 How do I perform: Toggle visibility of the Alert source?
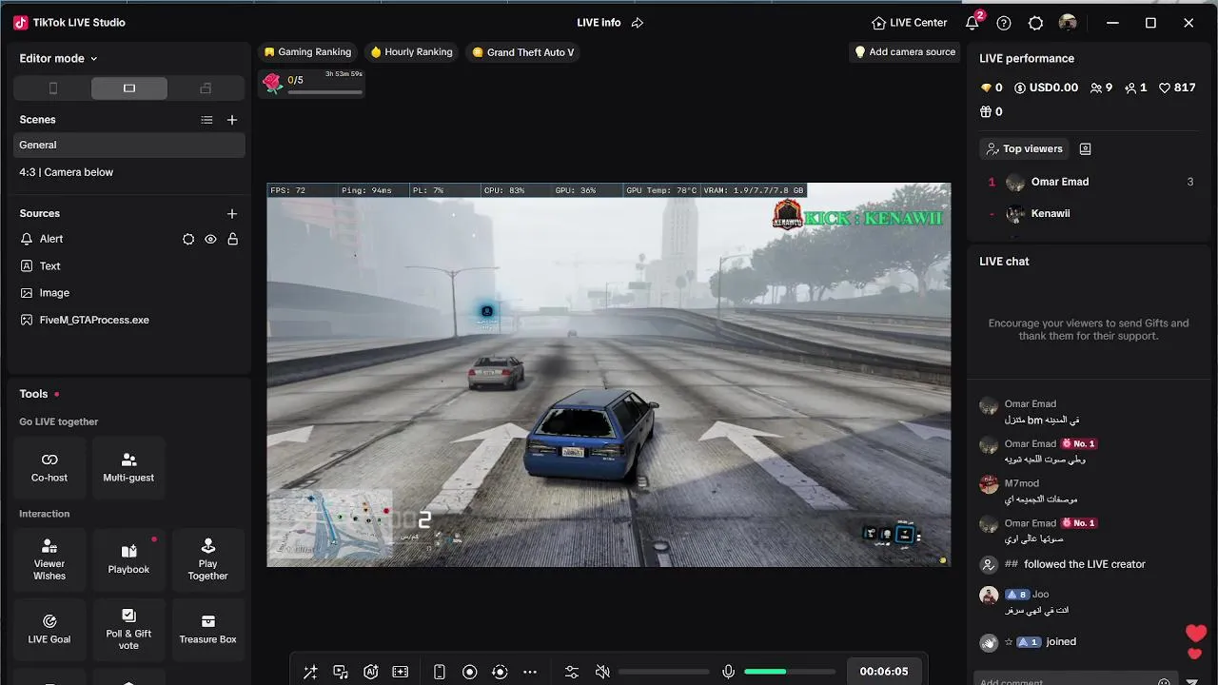point(210,240)
